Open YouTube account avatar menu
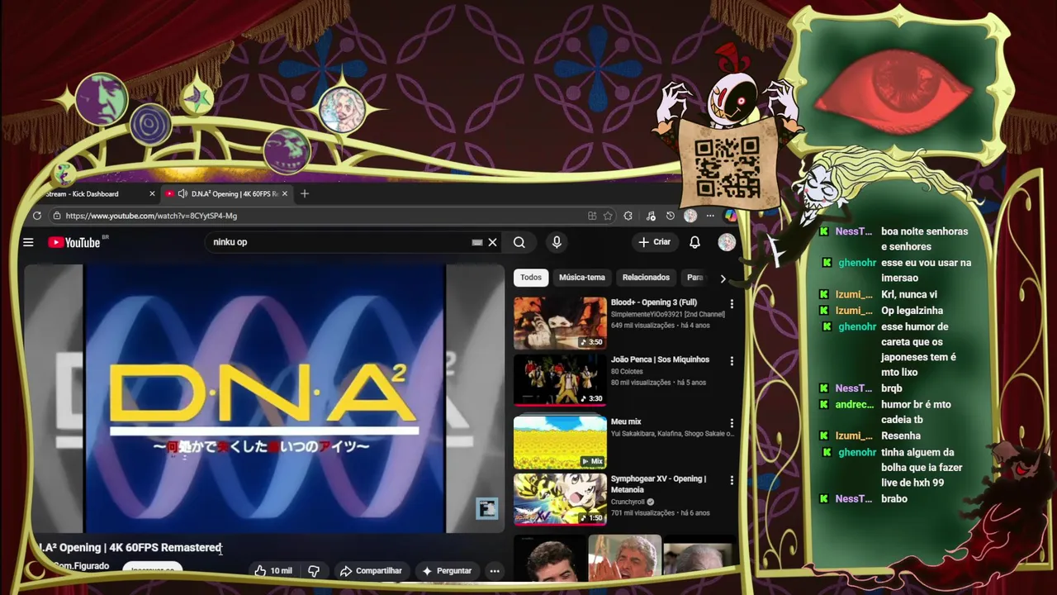Viewport: 1057px width, 595px height. tap(727, 242)
